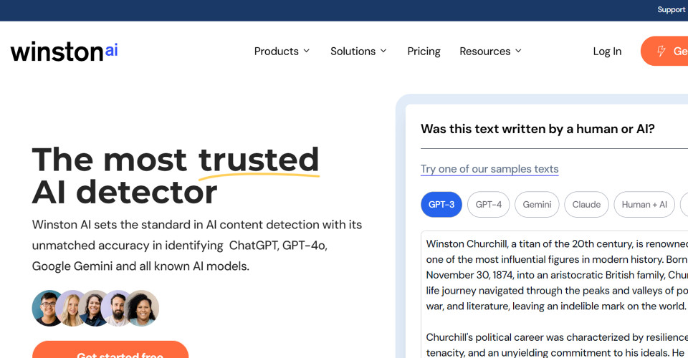Go to the Pricing page
This screenshot has width=688, height=358.
(x=424, y=52)
